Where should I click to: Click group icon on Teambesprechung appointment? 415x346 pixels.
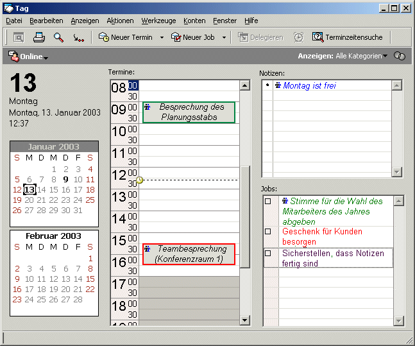pyautogui.click(x=148, y=249)
